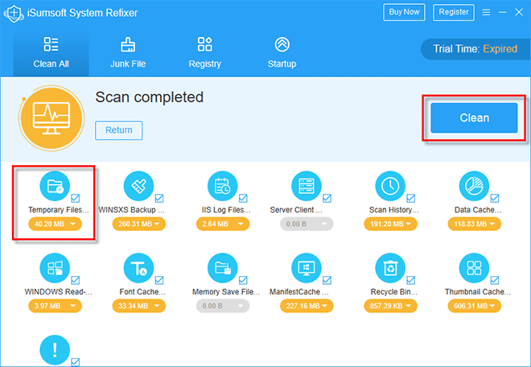Switch to the Registry tab

(205, 53)
